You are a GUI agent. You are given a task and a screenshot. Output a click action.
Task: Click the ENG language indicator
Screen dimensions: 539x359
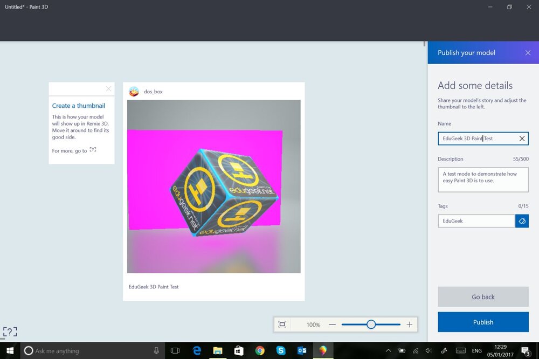point(477,351)
